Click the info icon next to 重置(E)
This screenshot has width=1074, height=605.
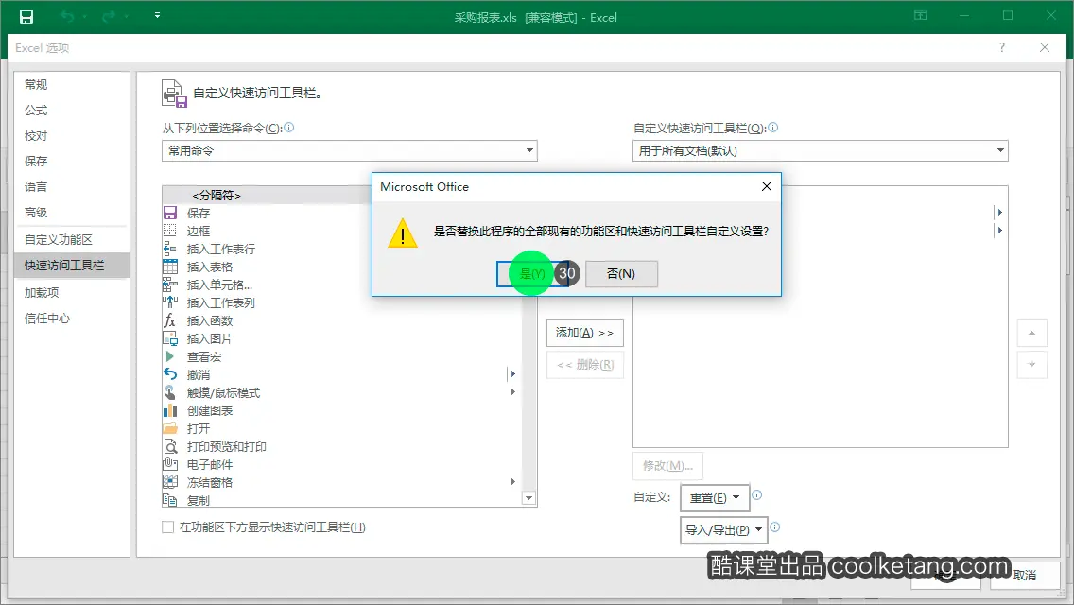[757, 494]
